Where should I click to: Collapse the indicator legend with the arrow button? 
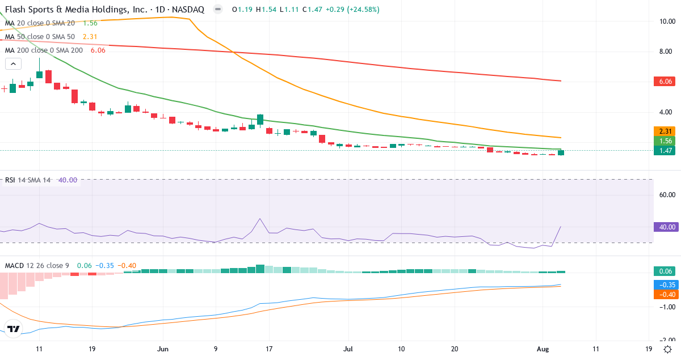pos(14,65)
